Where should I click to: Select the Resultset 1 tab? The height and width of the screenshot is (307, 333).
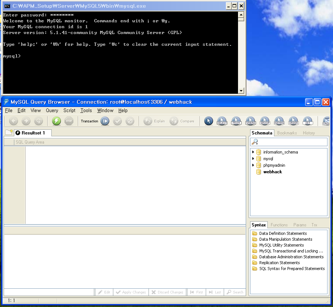point(33,133)
